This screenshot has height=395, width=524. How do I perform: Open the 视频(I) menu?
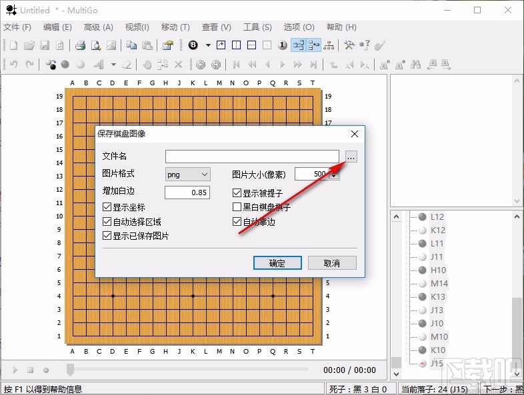[x=137, y=27]
